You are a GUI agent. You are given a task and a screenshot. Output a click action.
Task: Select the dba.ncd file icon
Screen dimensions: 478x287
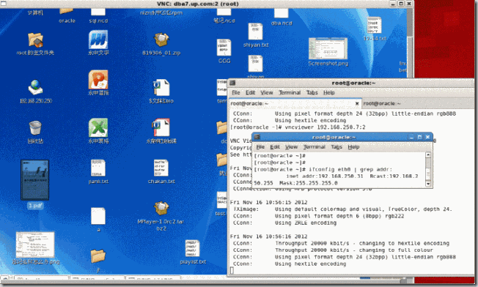(x=281, y=13)
